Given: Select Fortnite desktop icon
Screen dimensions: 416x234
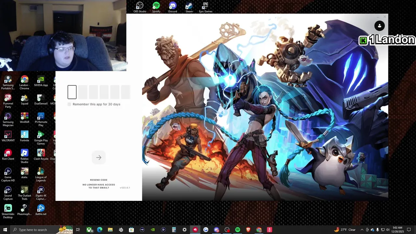Looking at the screenshot, I should click(x=24, y=136).
